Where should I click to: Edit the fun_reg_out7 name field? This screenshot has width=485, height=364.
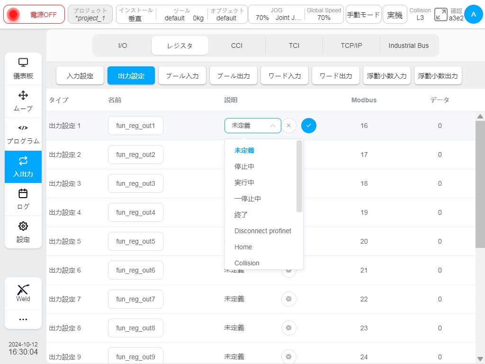(135, 299)
